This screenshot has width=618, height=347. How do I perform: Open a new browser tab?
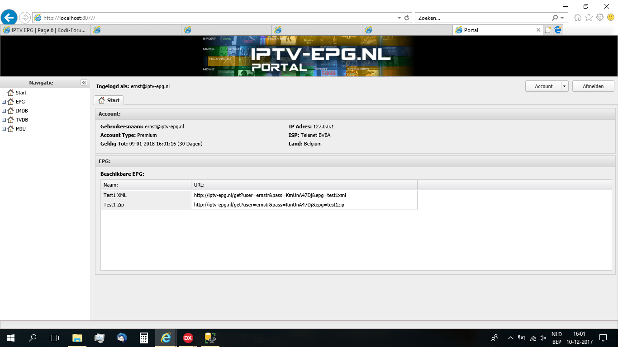point(548,30)
